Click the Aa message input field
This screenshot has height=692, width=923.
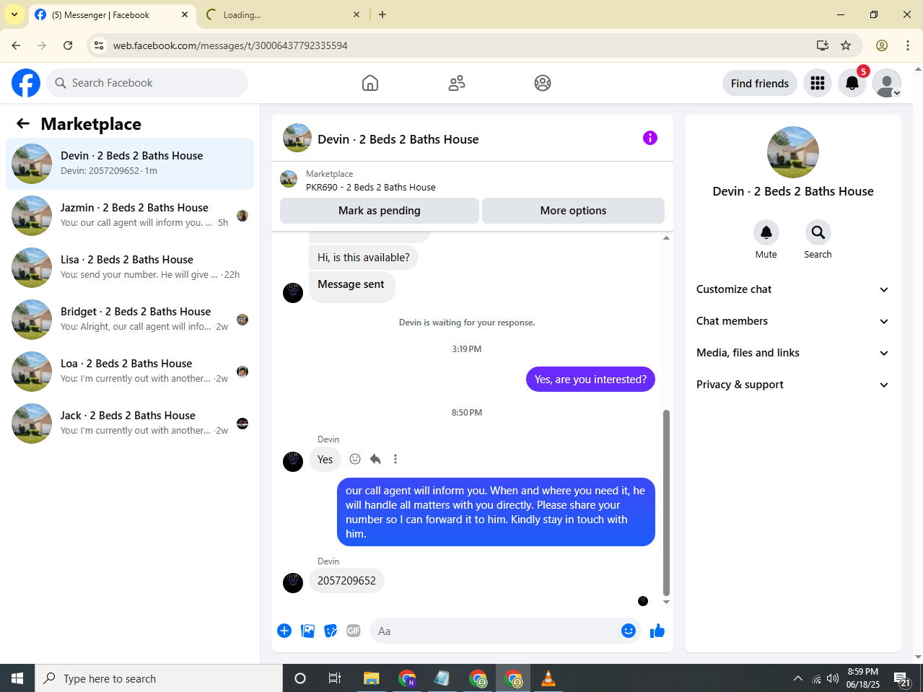(495, 631)
